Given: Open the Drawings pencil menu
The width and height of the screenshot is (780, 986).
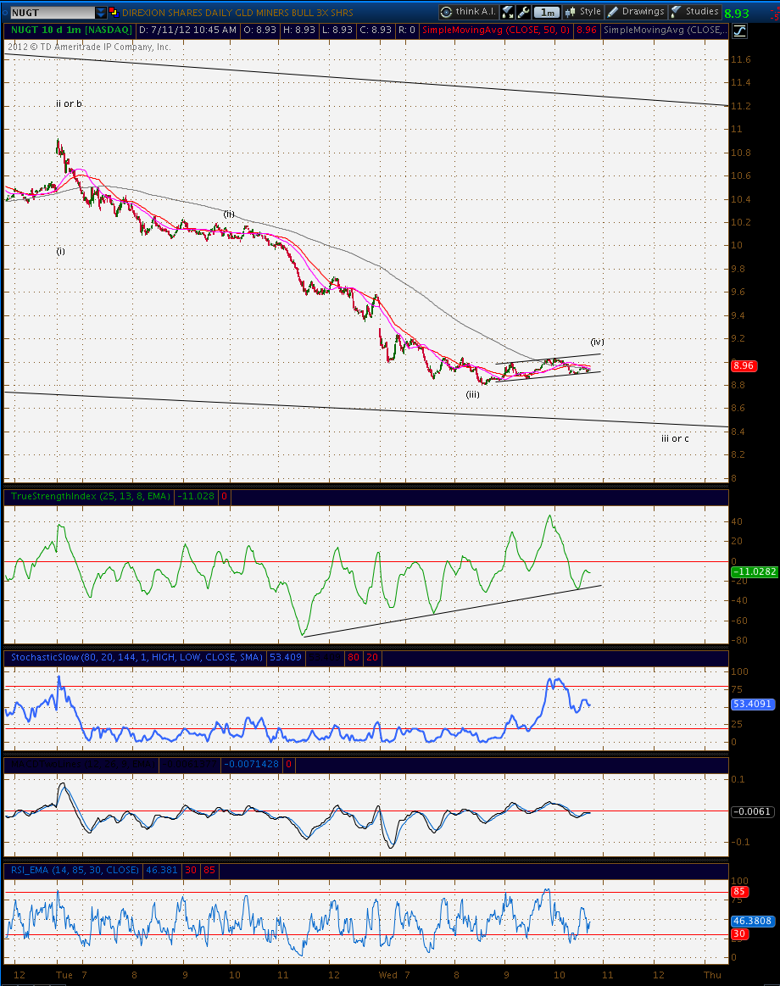Looking at the screenshot, I should [637, 12].
